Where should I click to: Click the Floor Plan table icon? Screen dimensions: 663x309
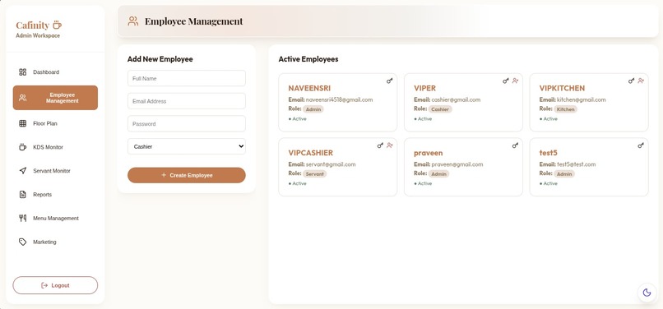[23, 123]
